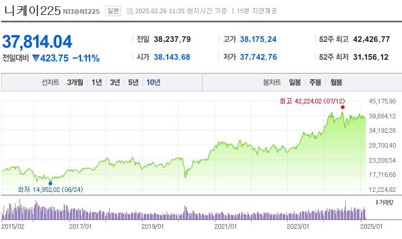Click the calendar icon beside the date
The height and width of the screenshot is (239, 402).
(x=129, y=11)
